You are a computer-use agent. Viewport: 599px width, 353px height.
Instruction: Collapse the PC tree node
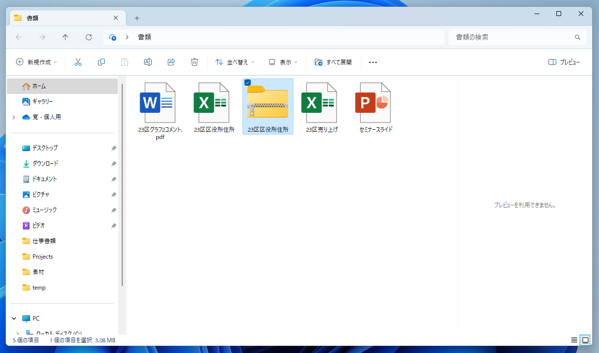coord(14,319)
